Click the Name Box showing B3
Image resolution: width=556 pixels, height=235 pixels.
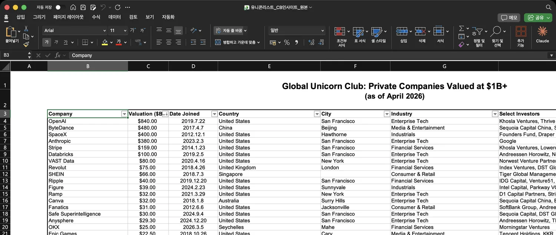tap(14, 55)
